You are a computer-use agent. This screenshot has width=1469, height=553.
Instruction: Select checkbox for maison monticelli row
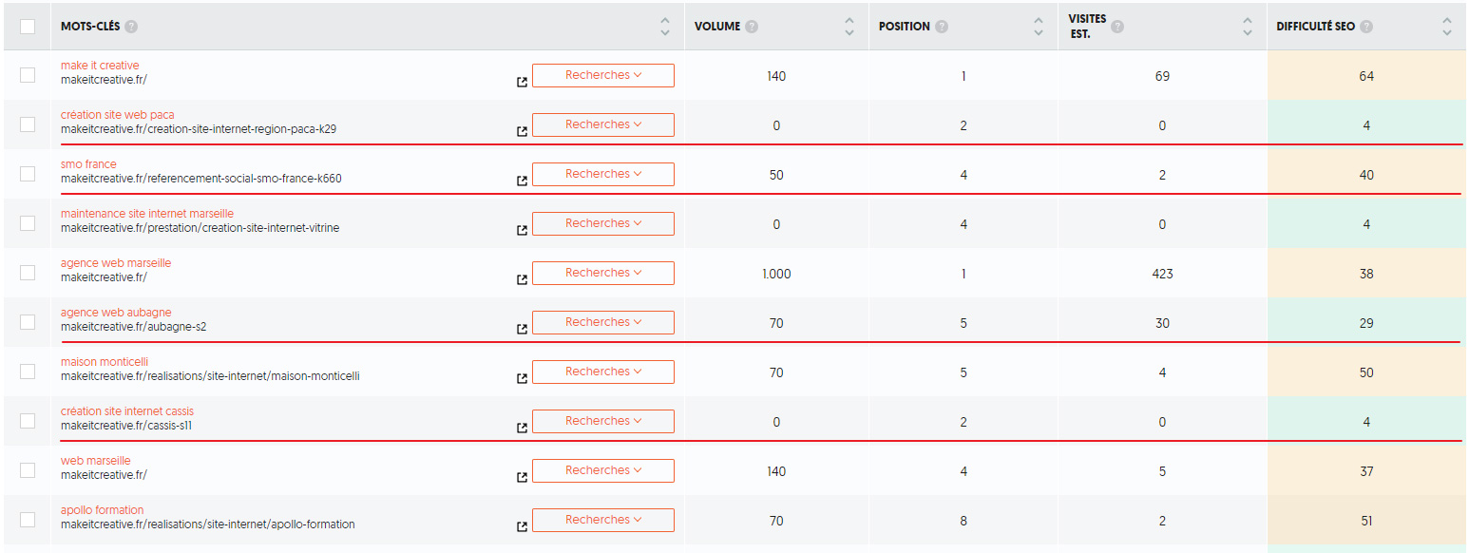pyautogui.click(x=28, y=372)
